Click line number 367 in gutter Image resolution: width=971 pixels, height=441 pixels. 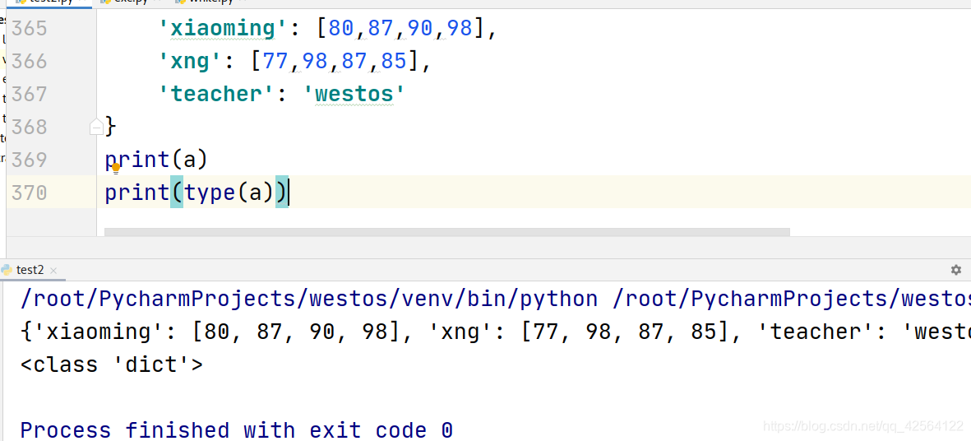pos(29,94)
